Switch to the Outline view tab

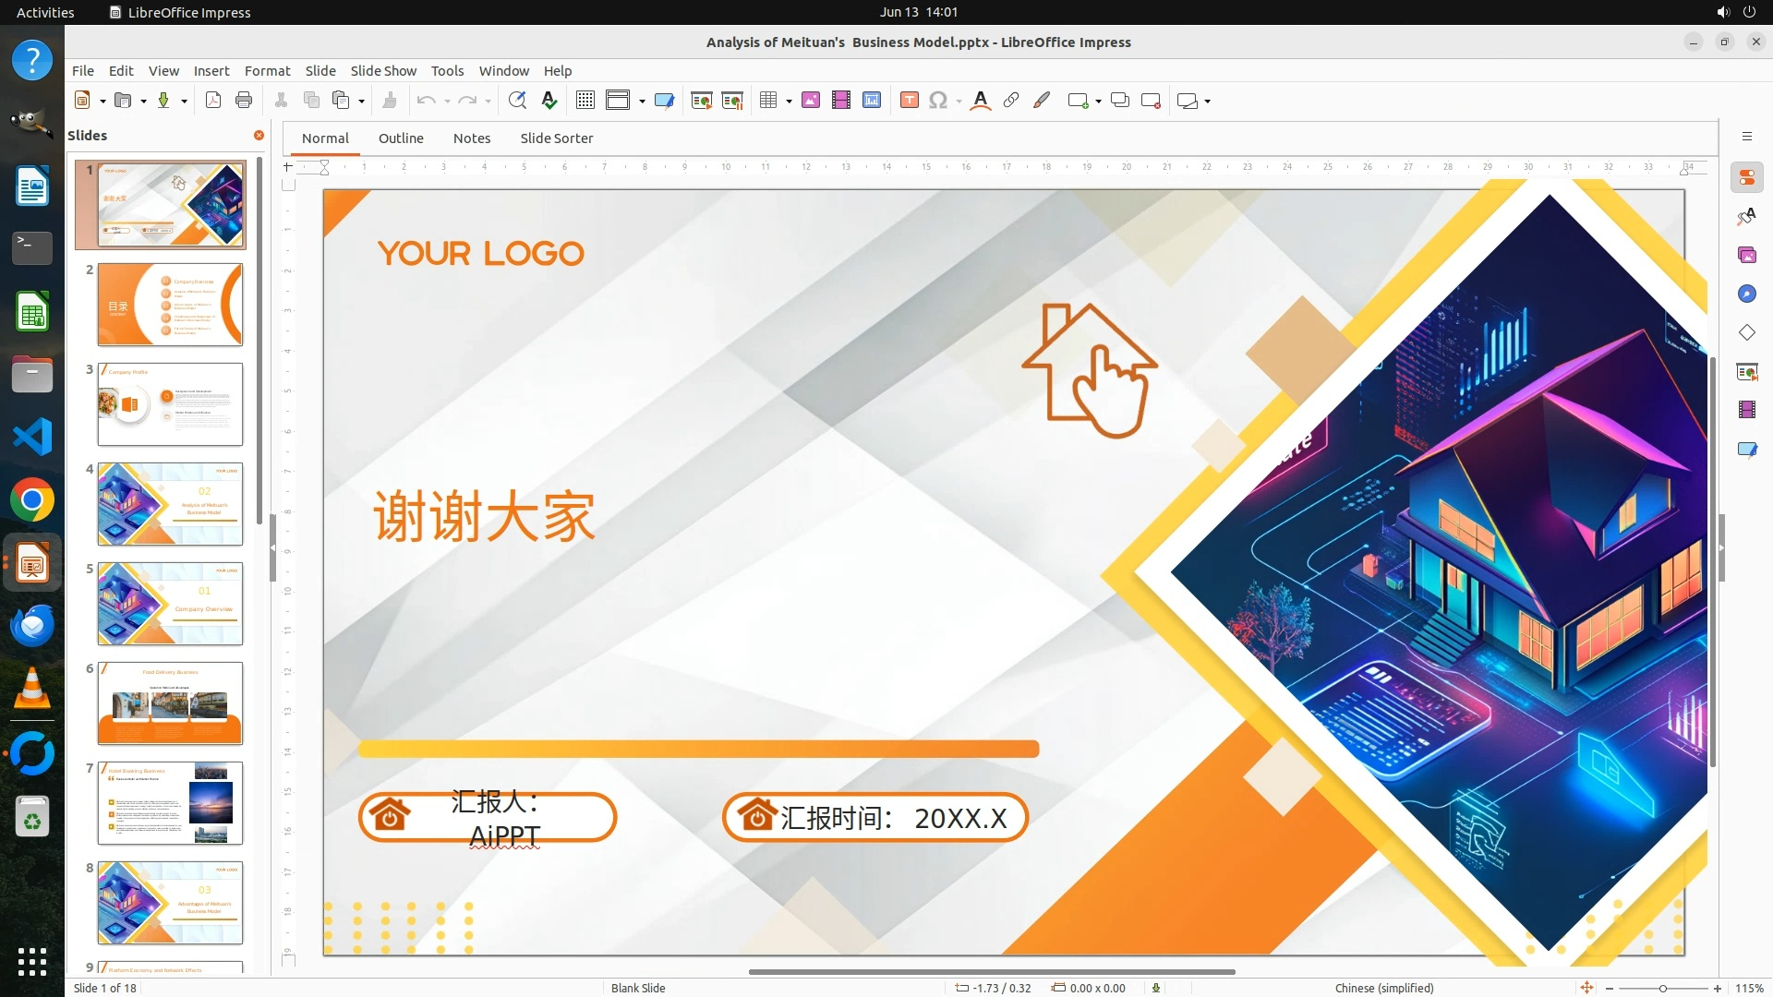point(401,138)
